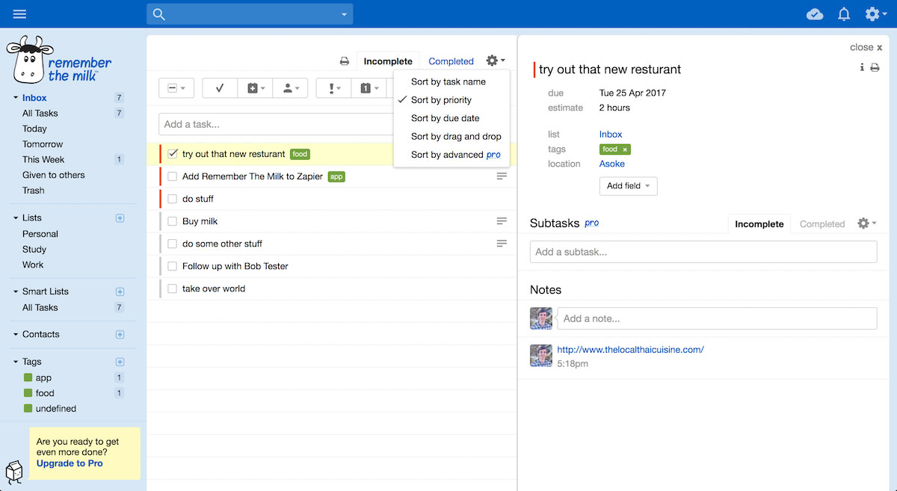Print the task list
897x491 pixels.
[345, 61]
